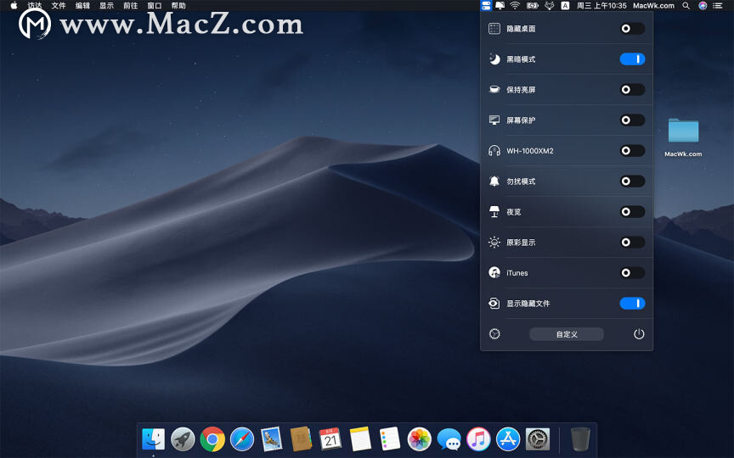Click the One Switch menu bar icon

click(486, 6)
